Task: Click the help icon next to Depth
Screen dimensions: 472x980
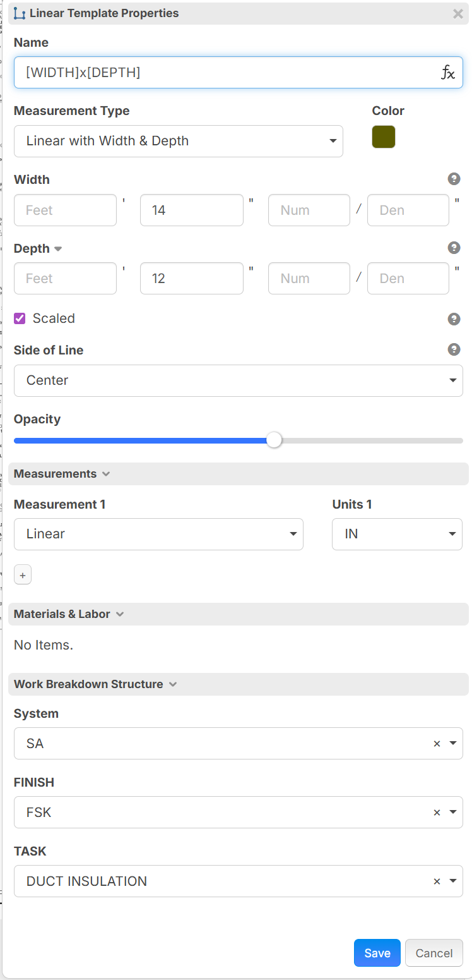Action: click(x=454, y=248)
